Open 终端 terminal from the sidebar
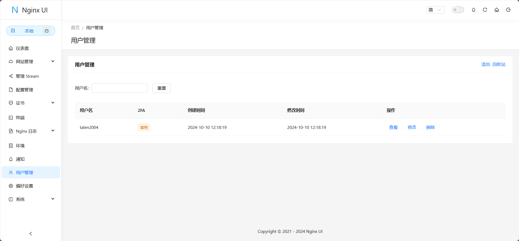 (20, 118)
